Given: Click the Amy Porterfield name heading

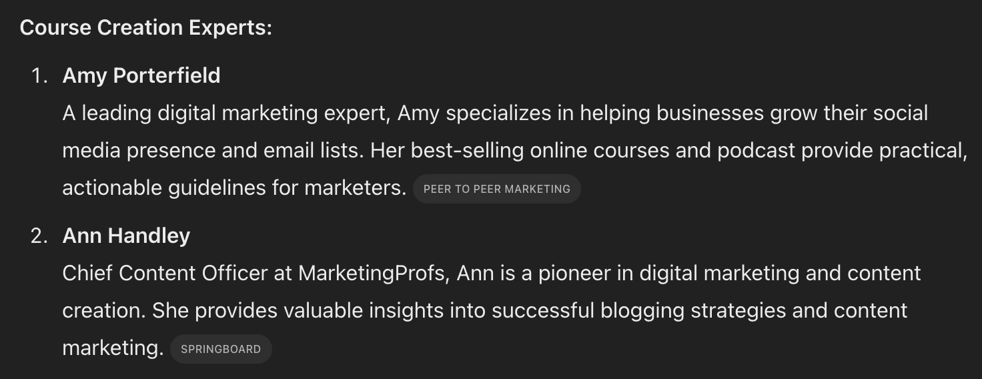Looking at the screenshot, I should [141, 75].
